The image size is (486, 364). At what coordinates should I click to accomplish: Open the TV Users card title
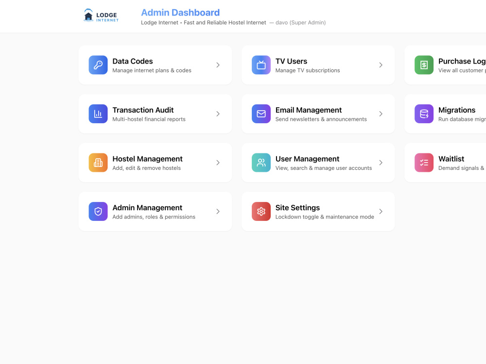click(291, 61)
